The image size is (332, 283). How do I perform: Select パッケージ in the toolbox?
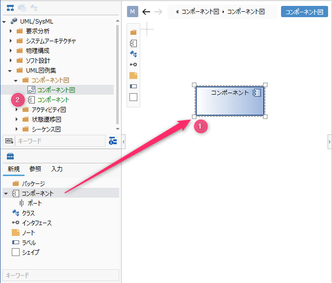click(33, 183)
